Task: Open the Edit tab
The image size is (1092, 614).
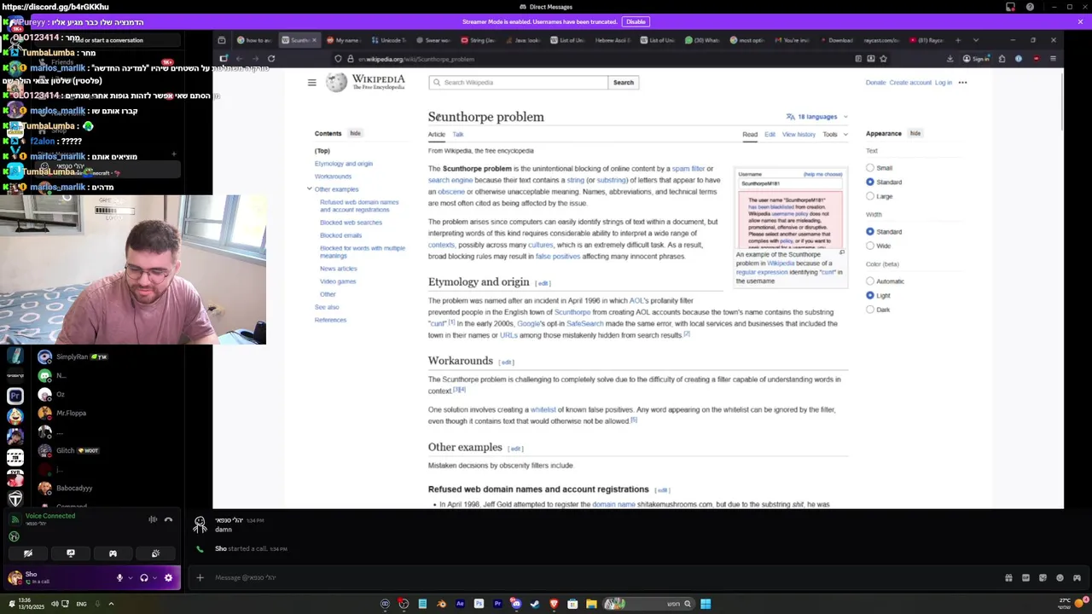Action: 770,134
